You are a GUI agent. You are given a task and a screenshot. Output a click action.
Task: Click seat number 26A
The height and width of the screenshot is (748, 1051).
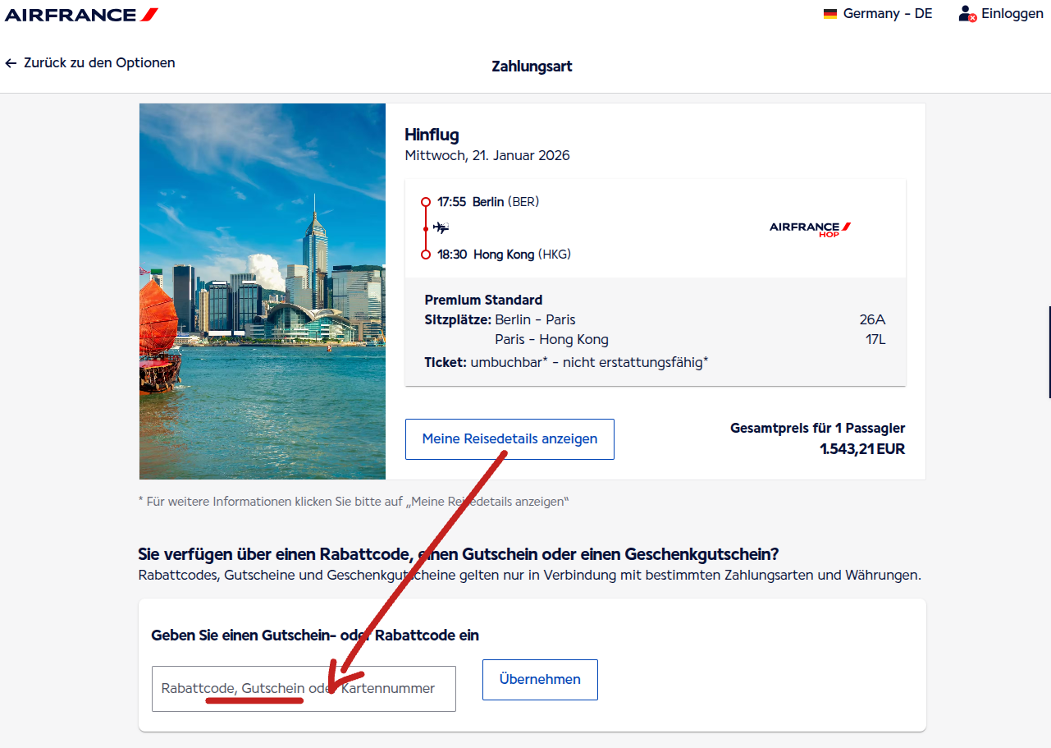tap(872, 320)
